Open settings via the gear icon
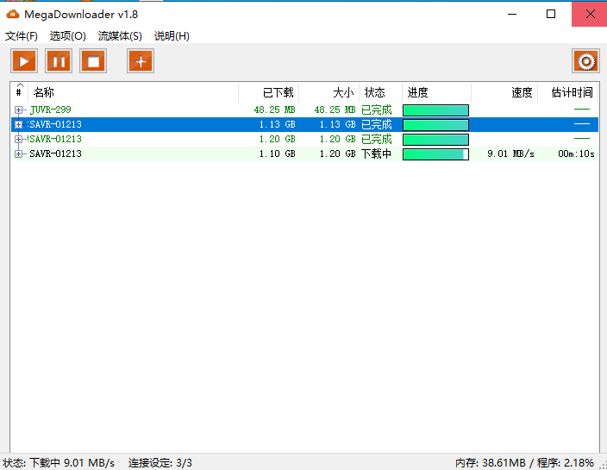Screen dimensions: 607x470 (x=585, y=61)
